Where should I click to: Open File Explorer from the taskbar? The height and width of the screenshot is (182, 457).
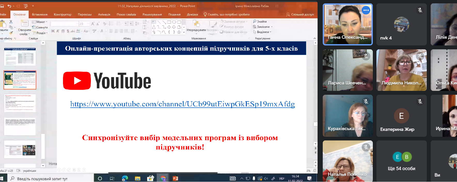[138, 178]
